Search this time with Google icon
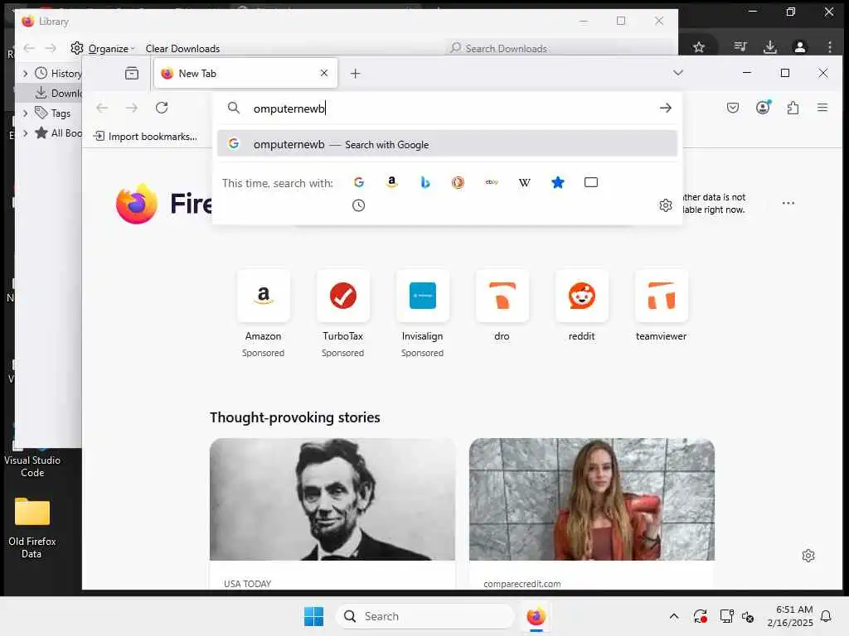The image size is (849, 636). tap(359, 182)
